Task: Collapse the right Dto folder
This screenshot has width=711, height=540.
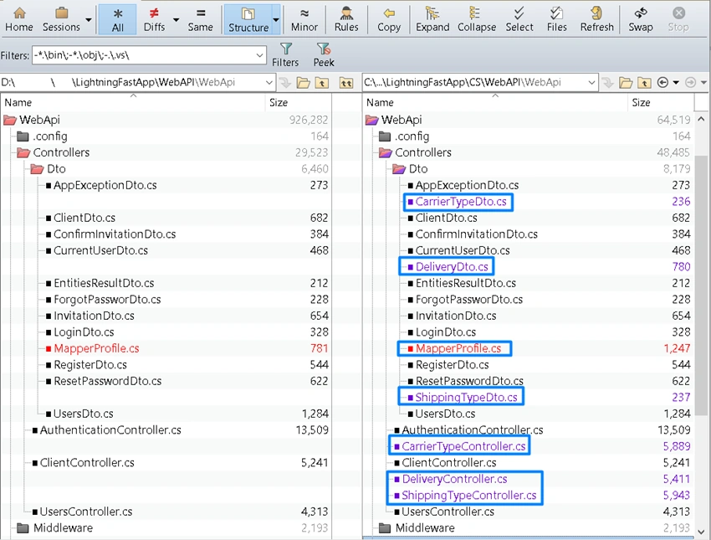Action: (399, 169)
